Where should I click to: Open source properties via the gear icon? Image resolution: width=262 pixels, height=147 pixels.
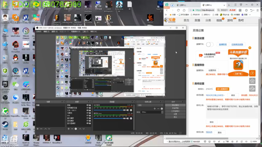pyautogui.click(x=76, y=129)
